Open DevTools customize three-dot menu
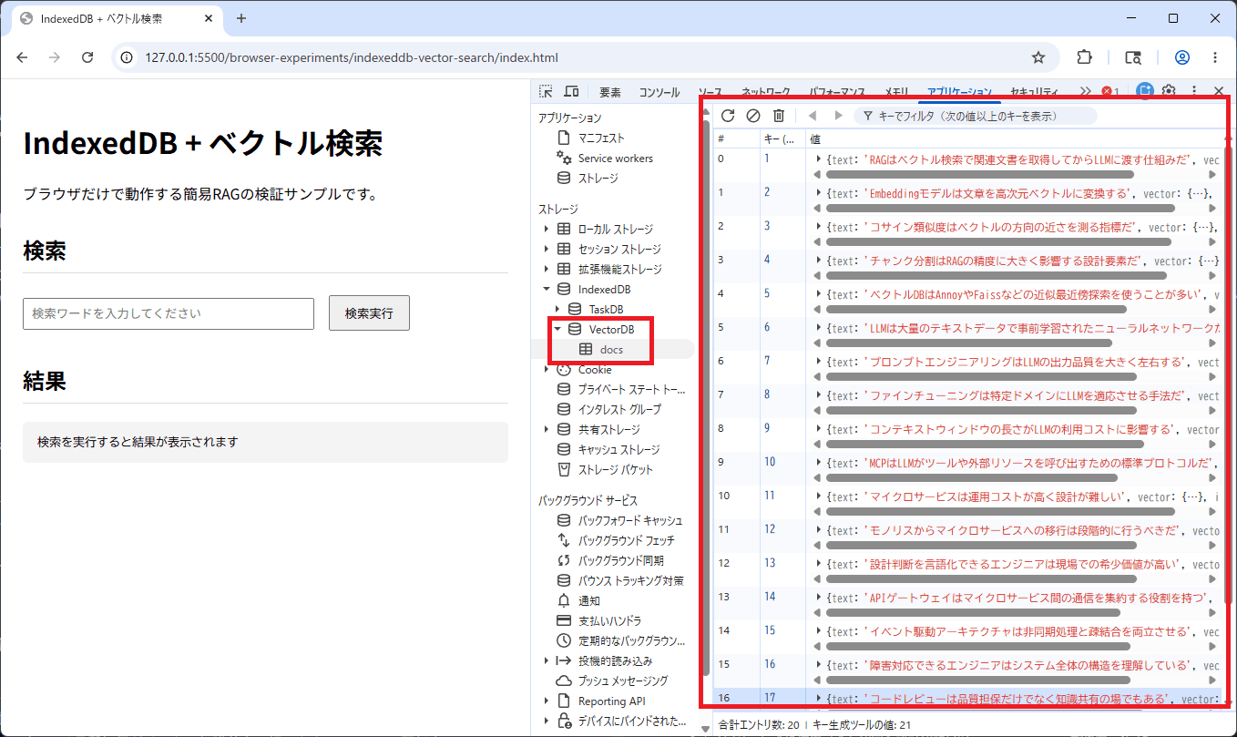Image resolution: width=1237 pixels, height=737 pixels. pos(1194,91)
